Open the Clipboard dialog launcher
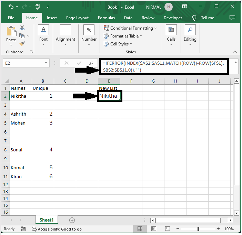This screenshot has height=235, width=242. (x=31, y=52)
